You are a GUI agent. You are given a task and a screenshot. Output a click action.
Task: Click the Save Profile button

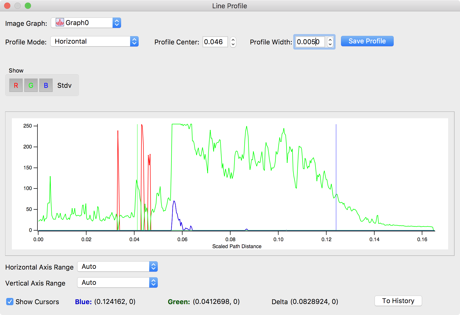[x=367, y=41]
